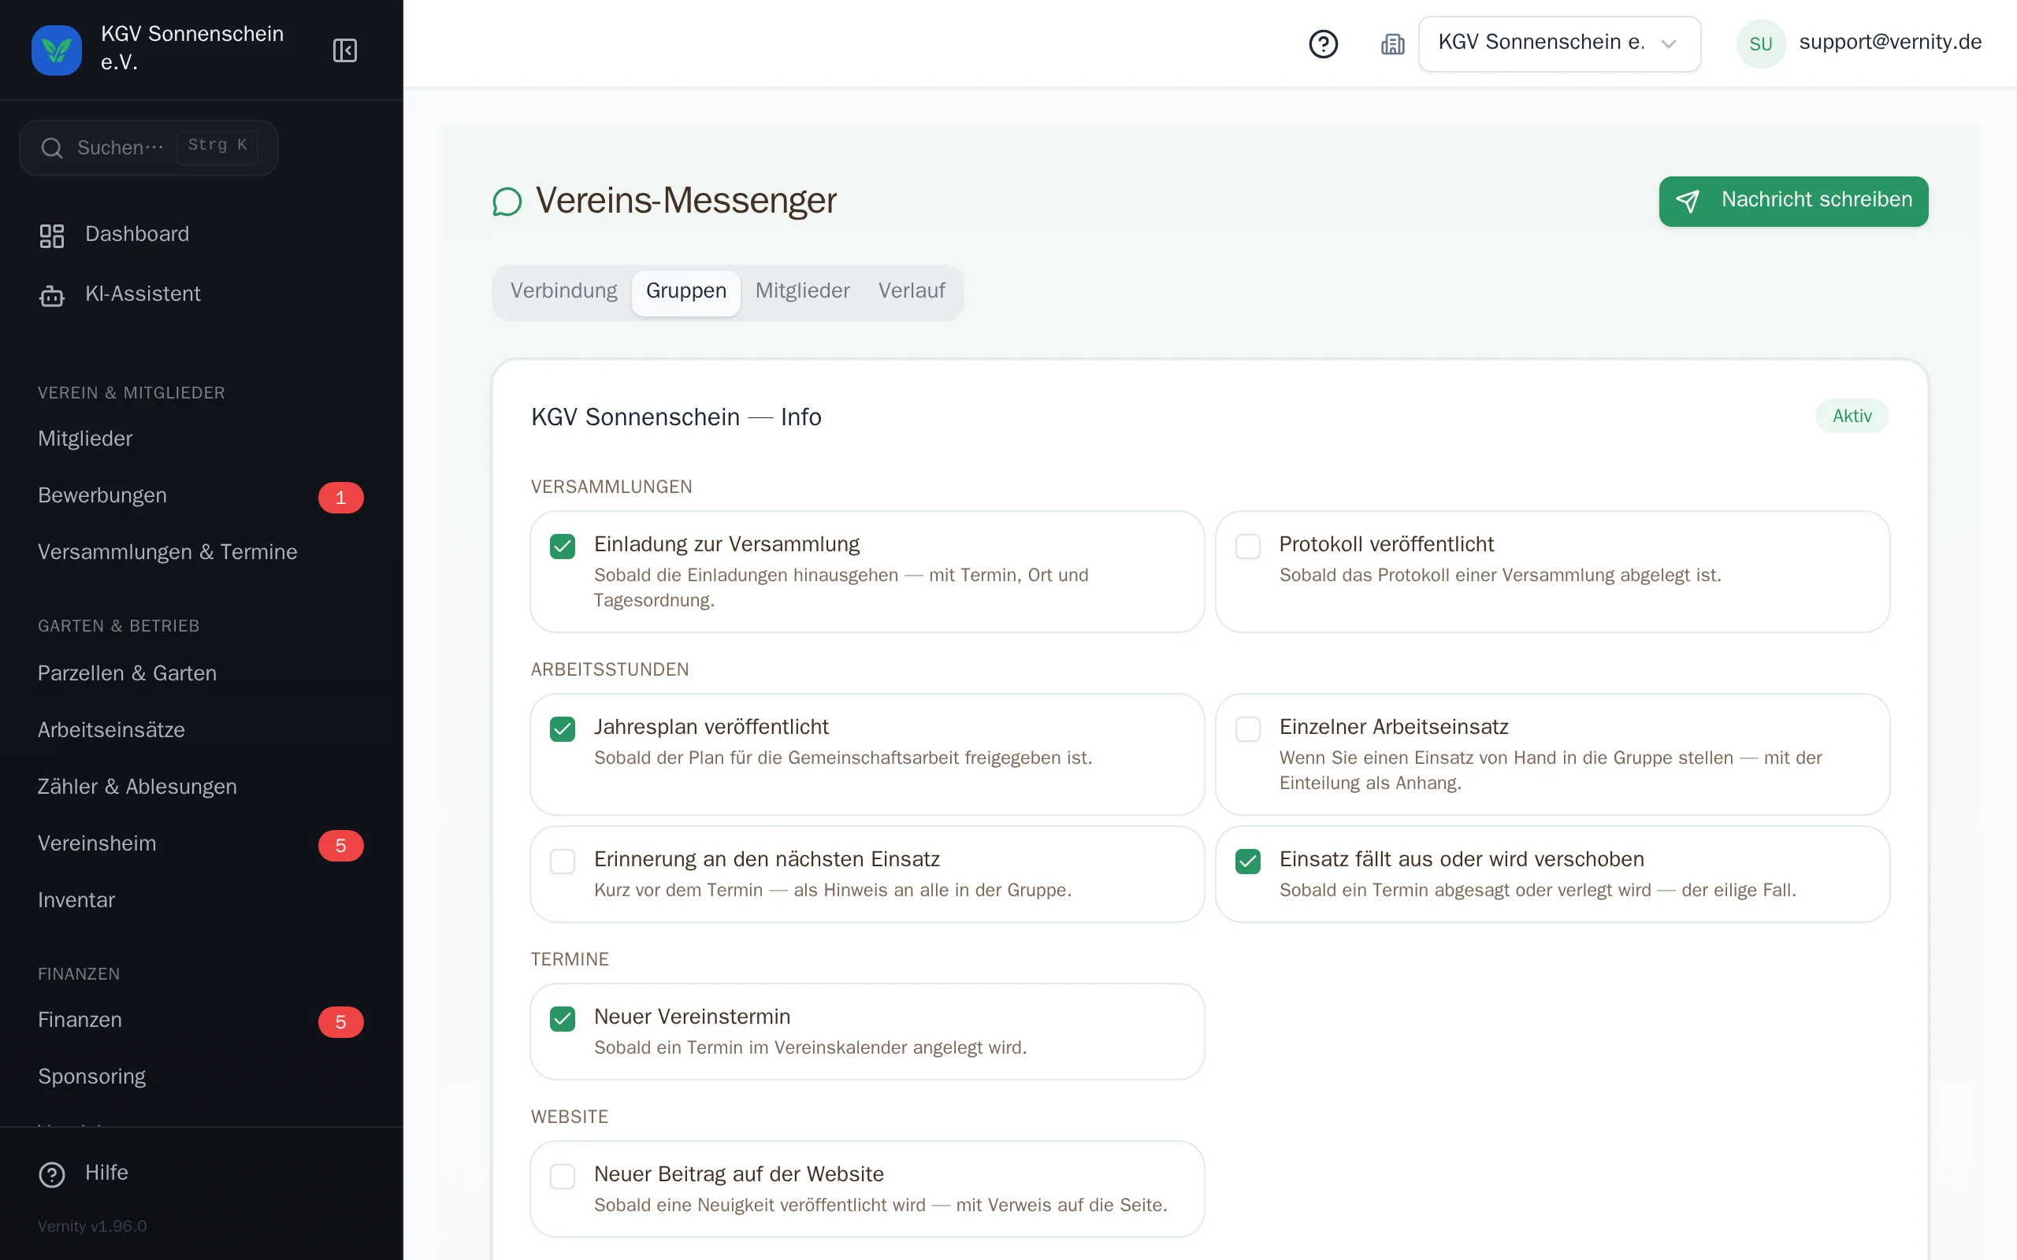Click the building icon beside the club selector

click(x=1393, y=43)
